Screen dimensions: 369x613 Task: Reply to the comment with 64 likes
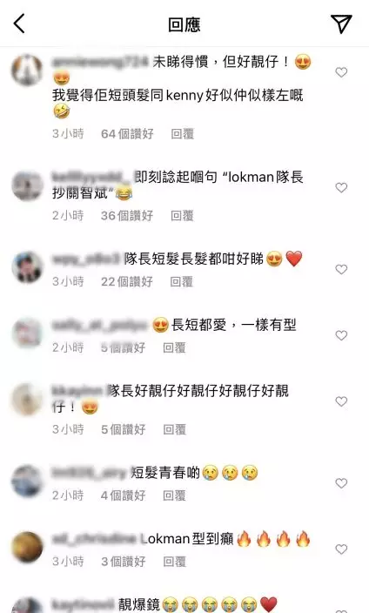tap(183, 134)
